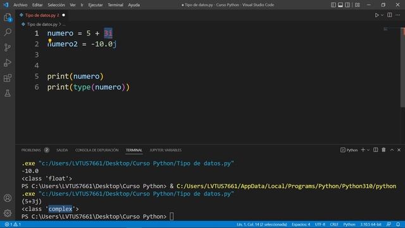Click the minimap preview
Screen dimensions: 405x228
[386, 29]
